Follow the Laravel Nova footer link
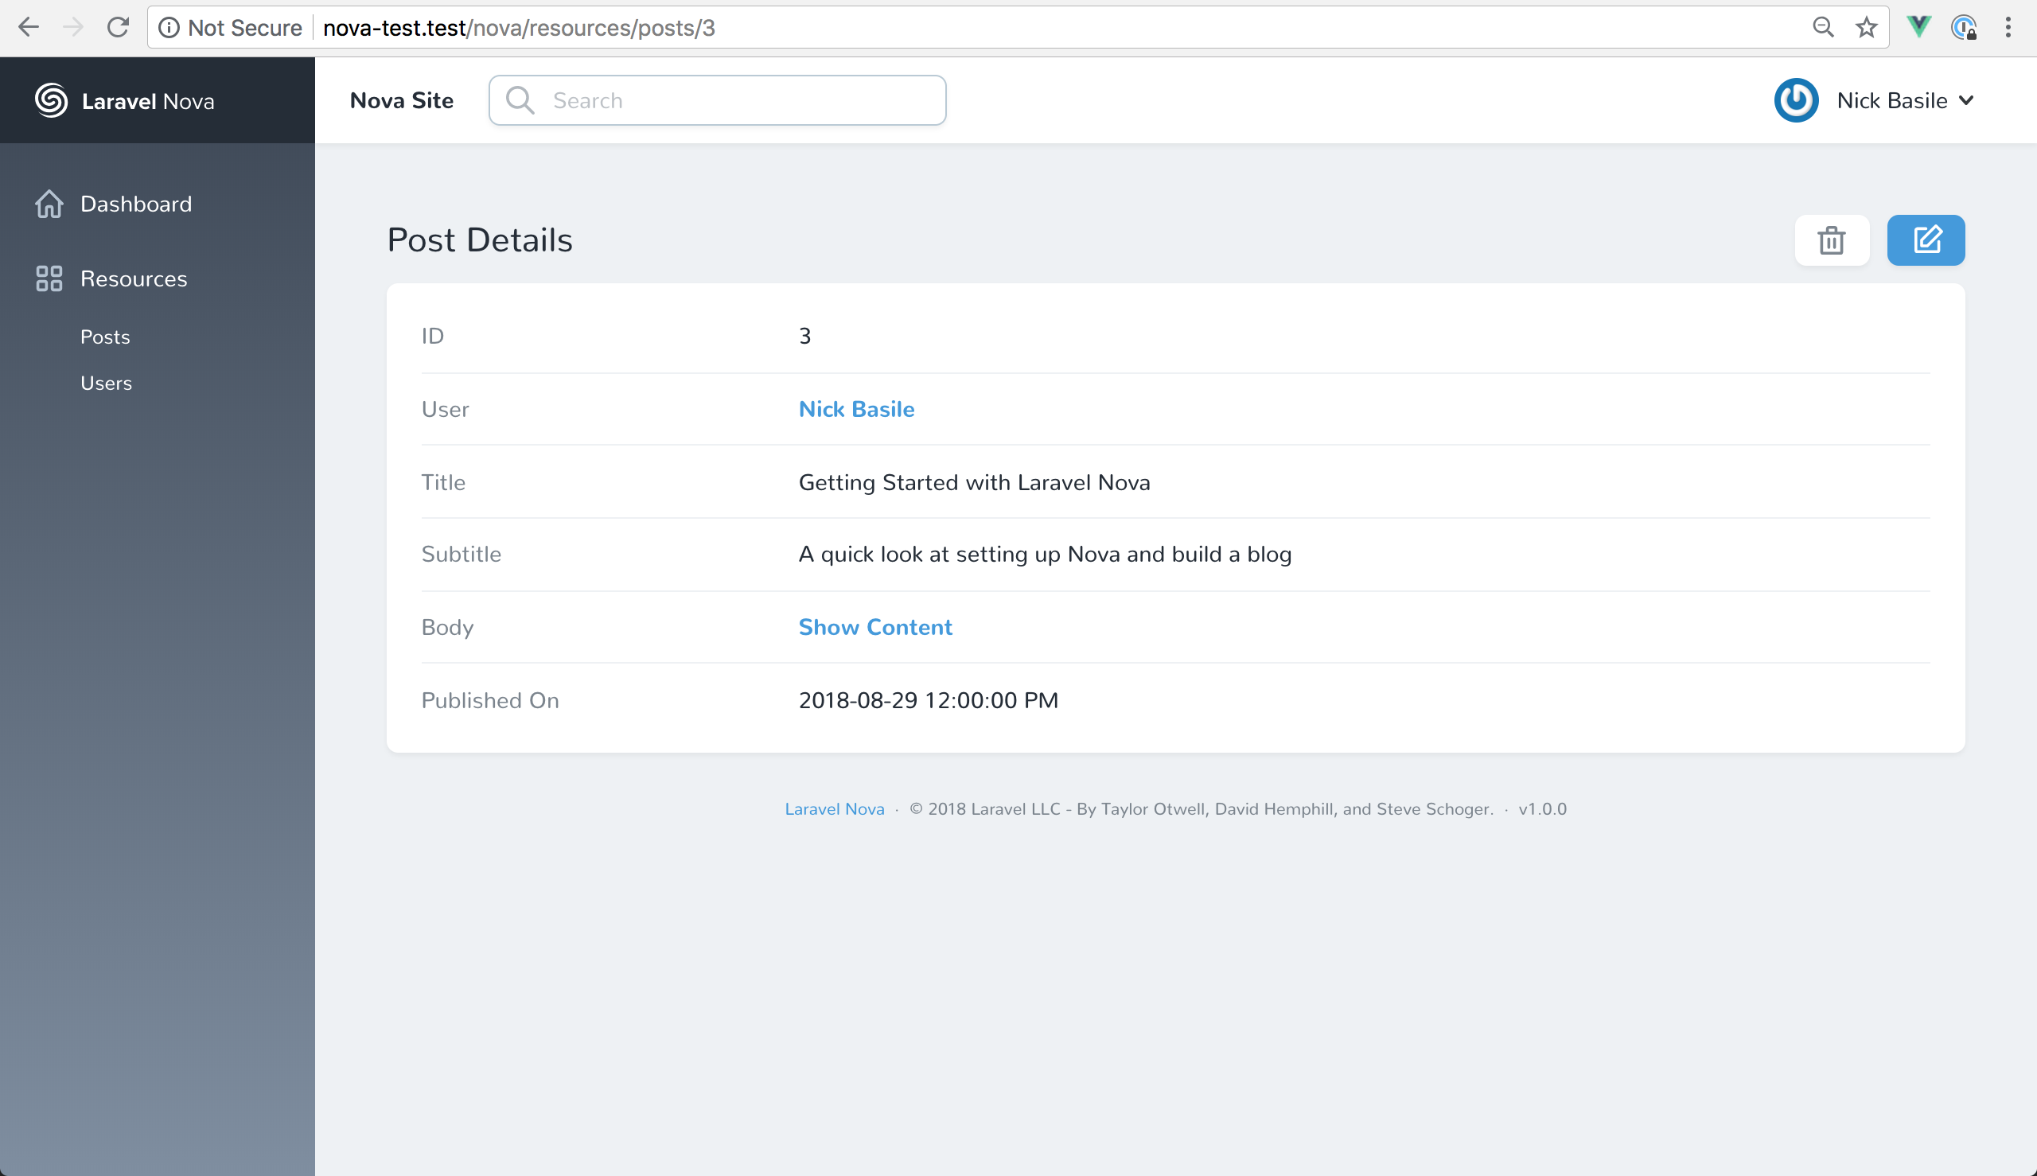The image size is (2037, 1176). [x=835, y=808]
